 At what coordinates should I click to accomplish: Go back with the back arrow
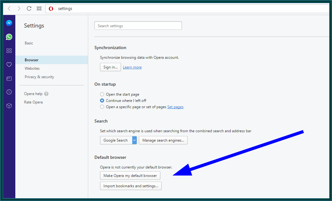tap(9, 8)
